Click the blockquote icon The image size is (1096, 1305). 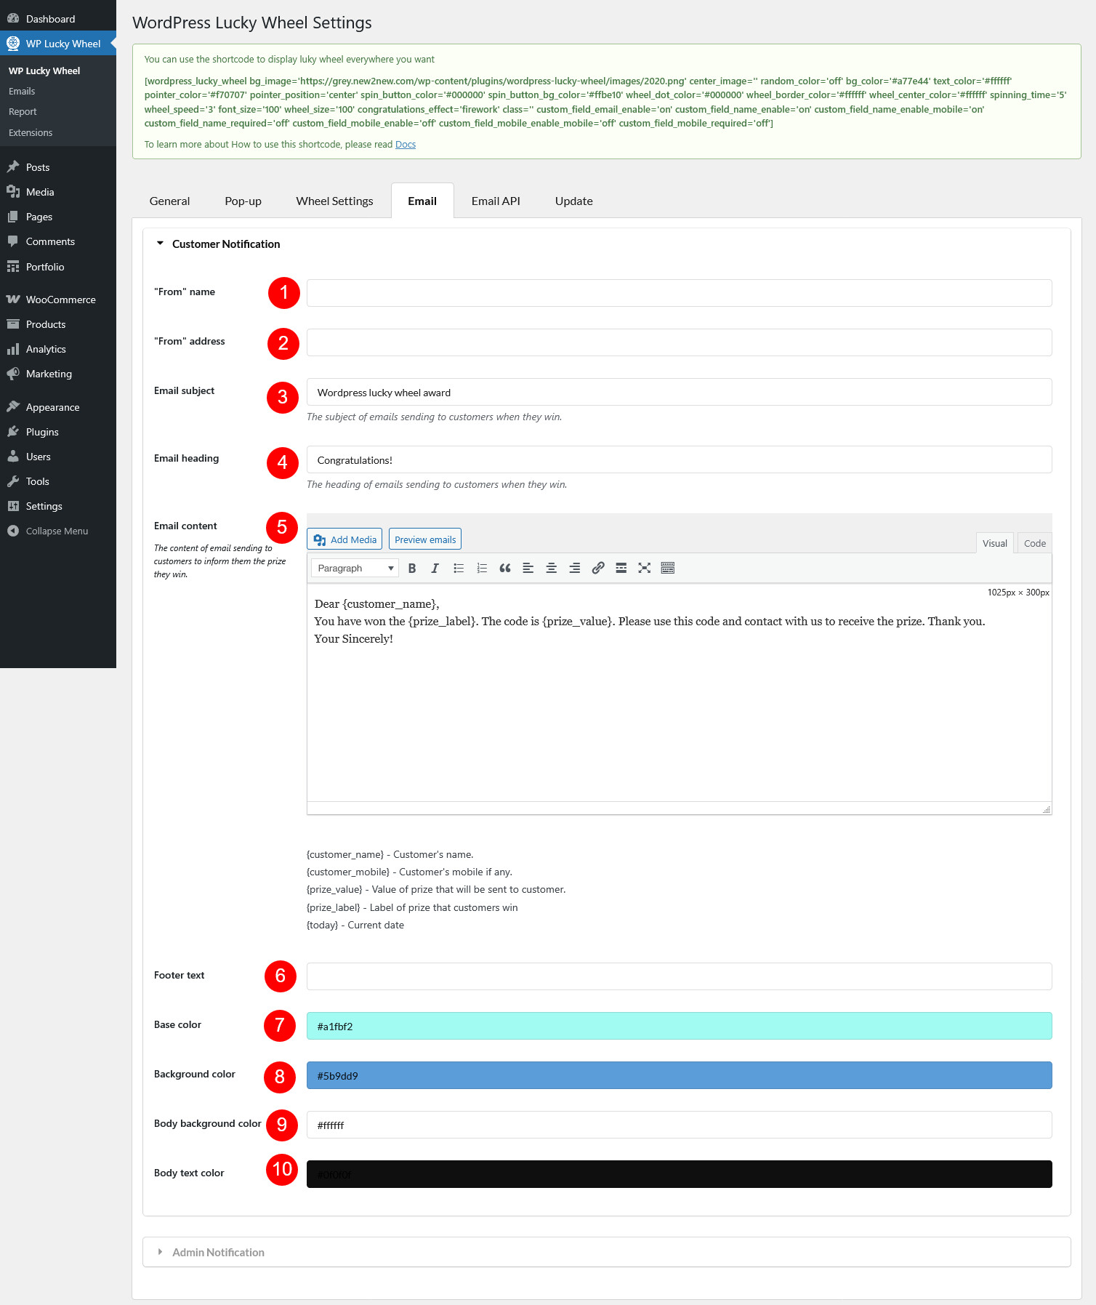tap(505, 569)
